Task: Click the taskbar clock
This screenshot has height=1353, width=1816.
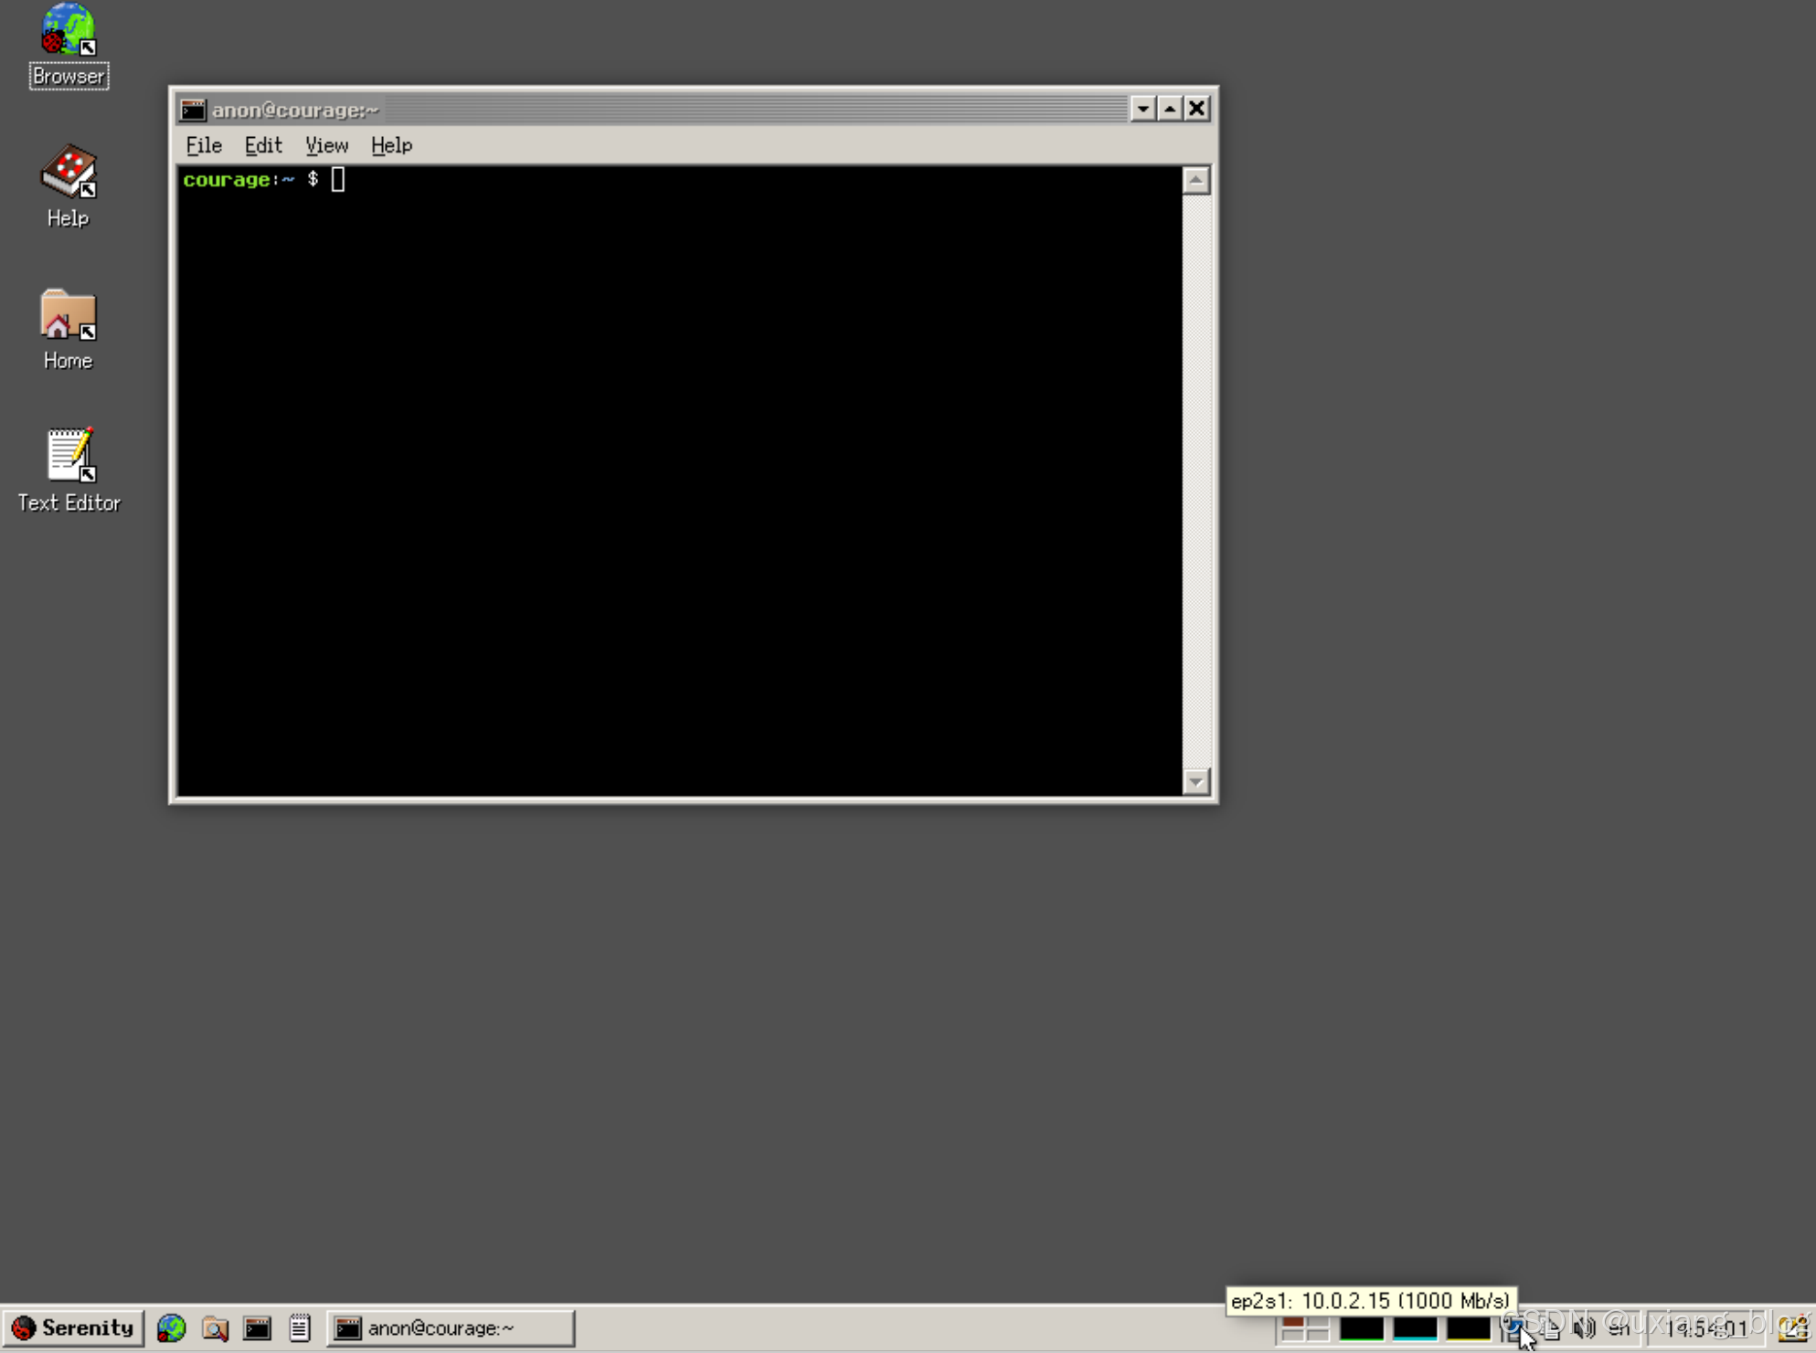Action: point(1705,1328)
